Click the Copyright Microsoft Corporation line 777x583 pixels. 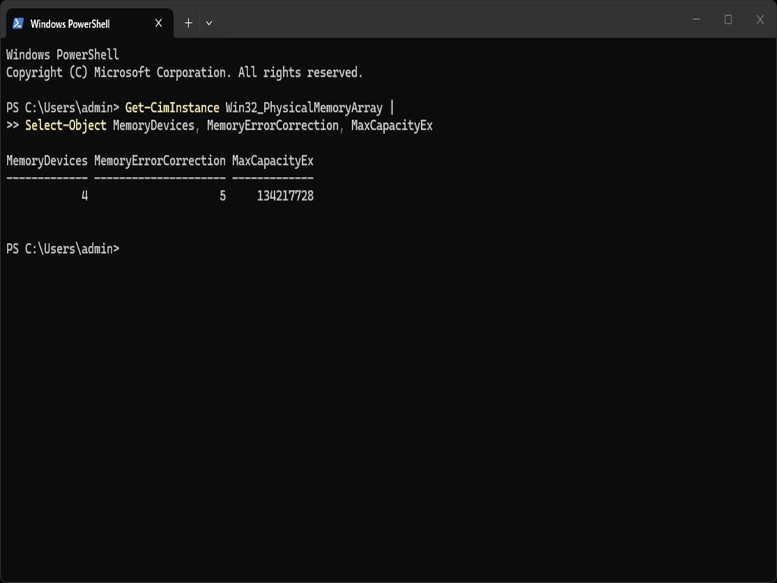(x=184, y=72)
